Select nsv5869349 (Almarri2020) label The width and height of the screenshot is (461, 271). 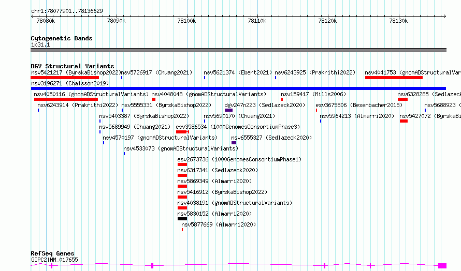click(x=214, y=181)
